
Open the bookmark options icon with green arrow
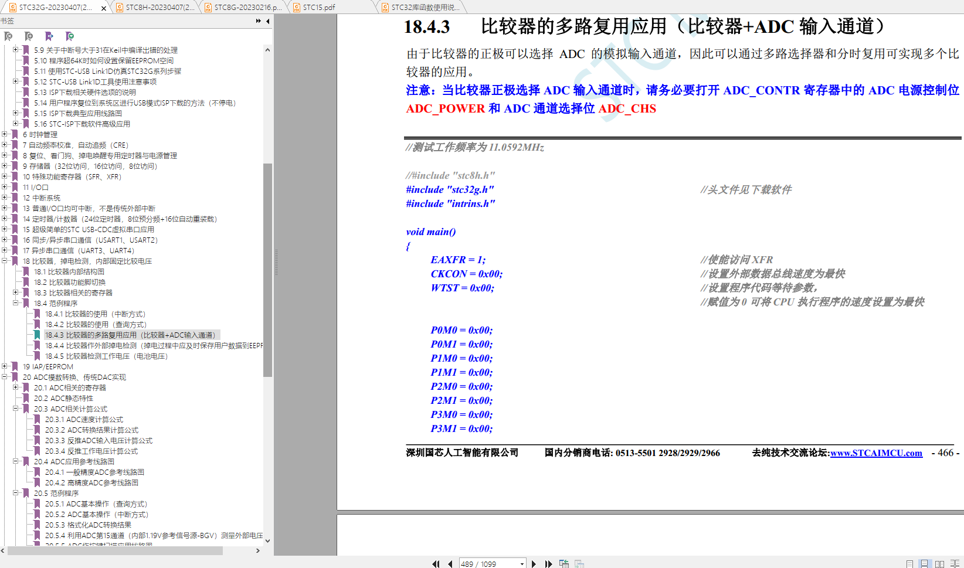[70, 36]
